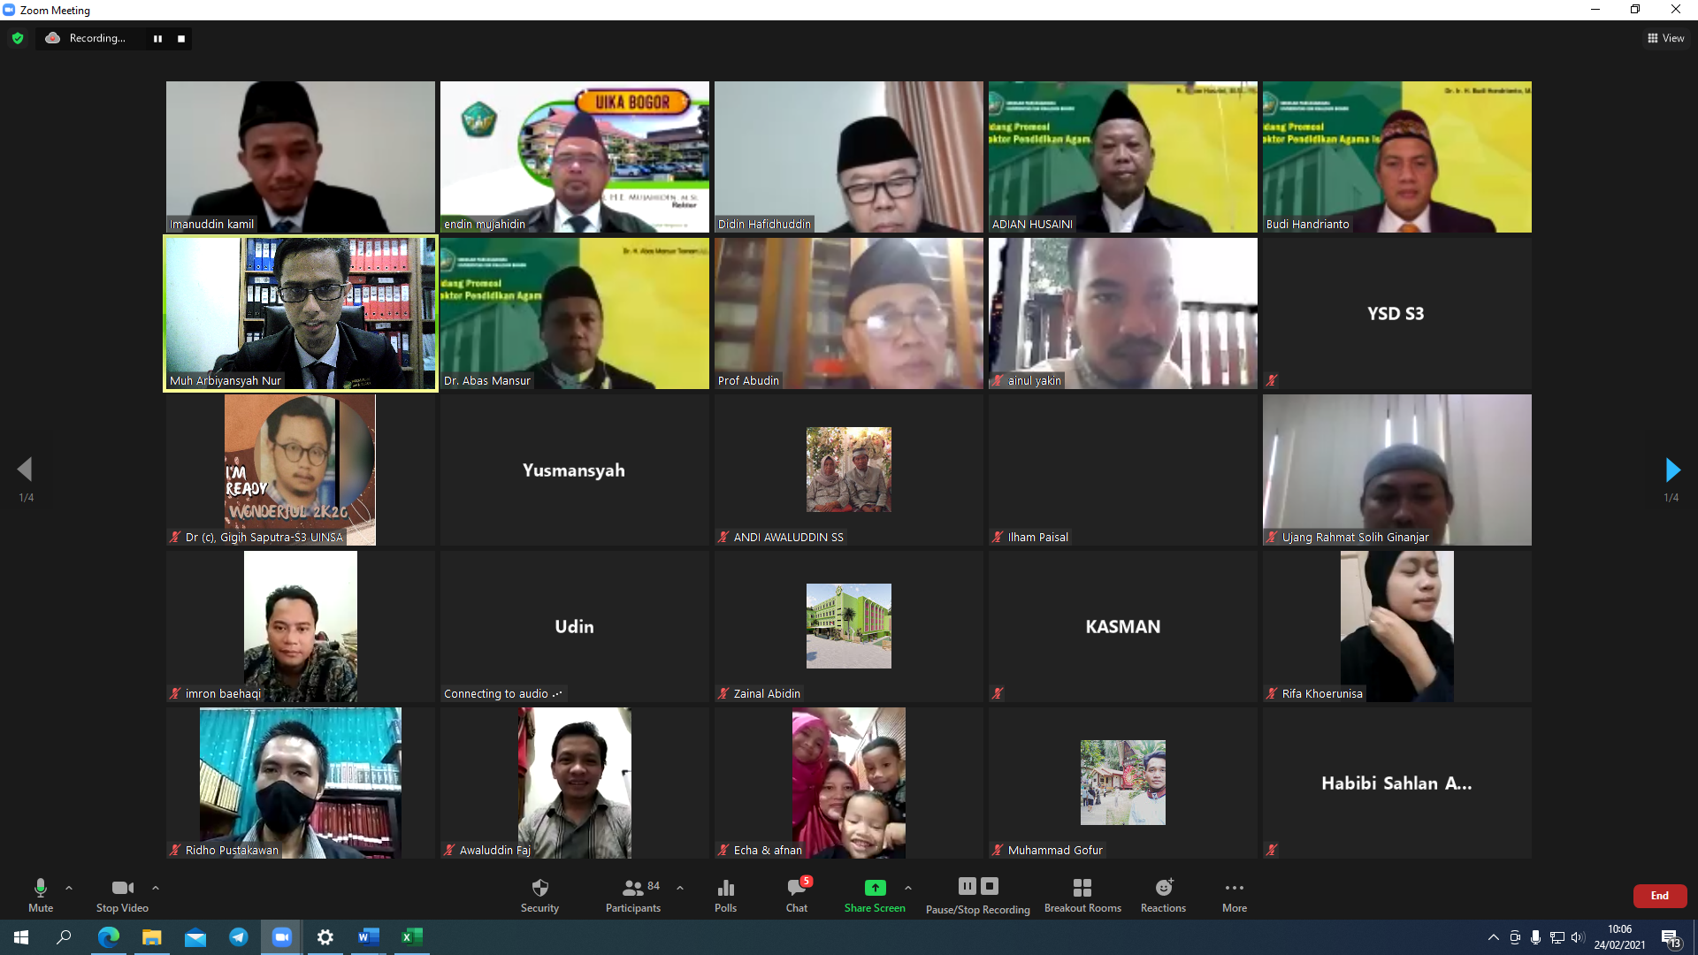Stop the recording using top-bar square button

click(181, 39)
